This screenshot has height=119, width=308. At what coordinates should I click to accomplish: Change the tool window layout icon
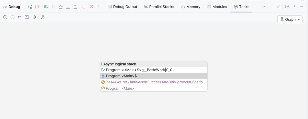click(x=287, y=7)
